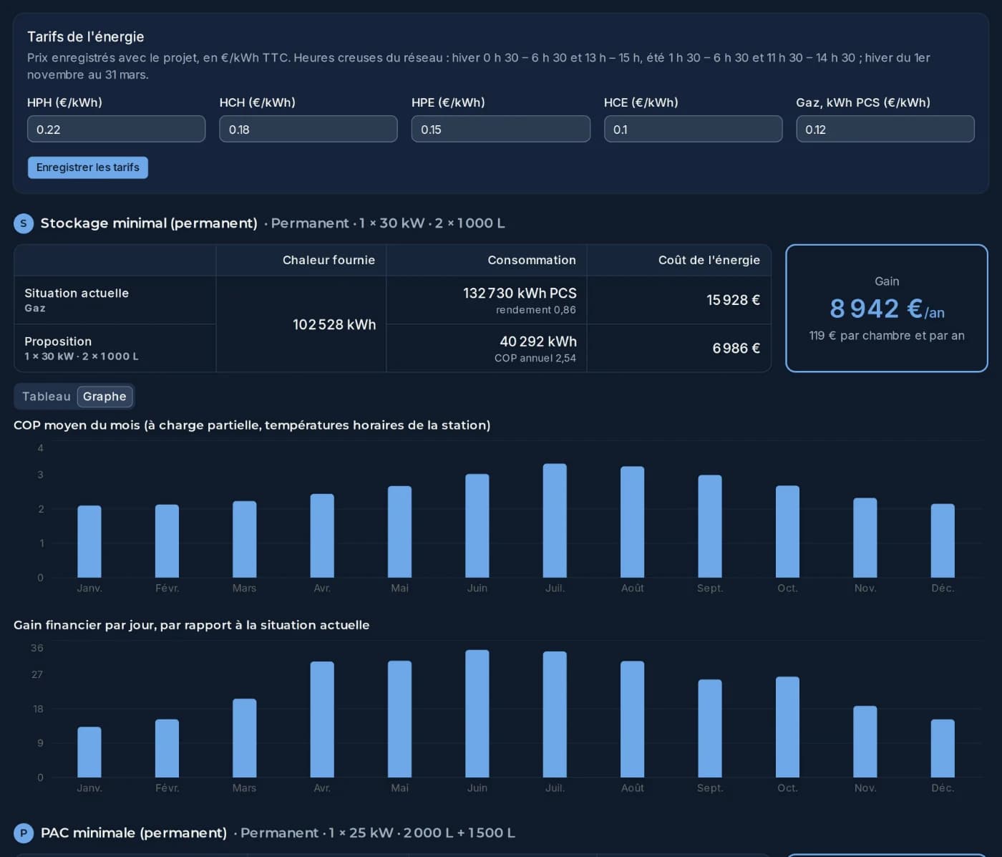Screen dimensions: 1002x857
Task: Click the 102 528 kWh heat value
Action: click(334, 324)
